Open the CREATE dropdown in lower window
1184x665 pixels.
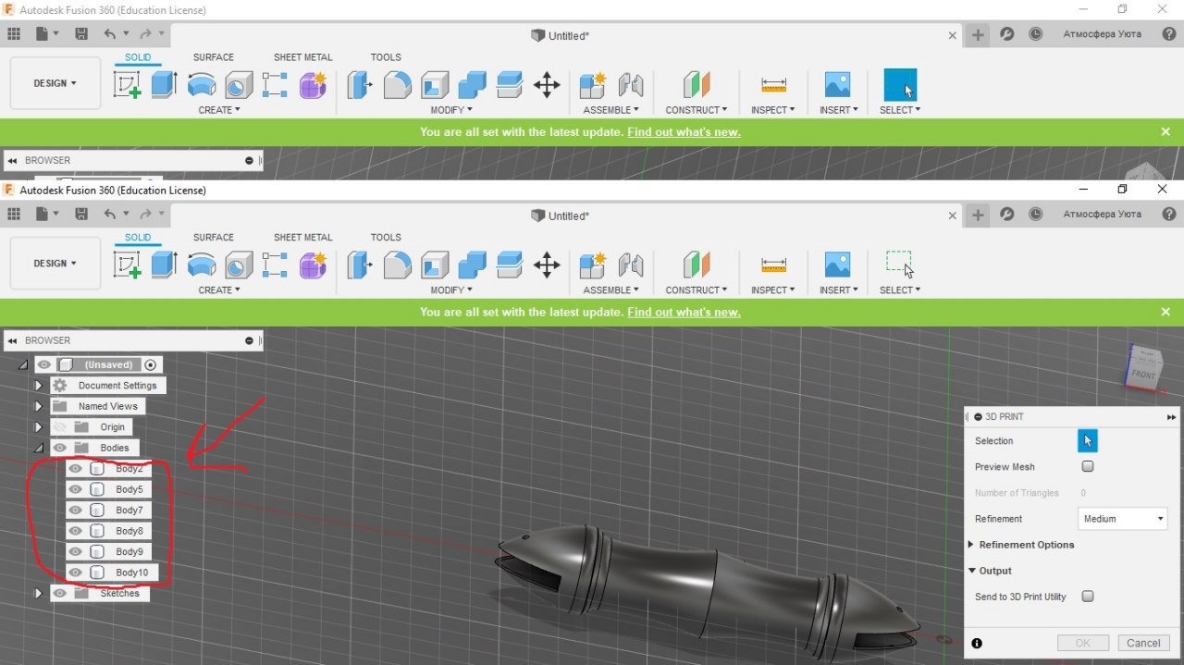(219, 289)
